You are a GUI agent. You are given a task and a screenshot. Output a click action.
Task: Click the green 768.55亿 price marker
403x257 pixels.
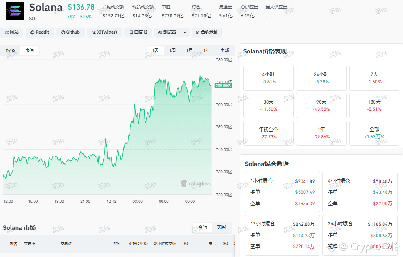pyautogui.click(x=223, y=86)
